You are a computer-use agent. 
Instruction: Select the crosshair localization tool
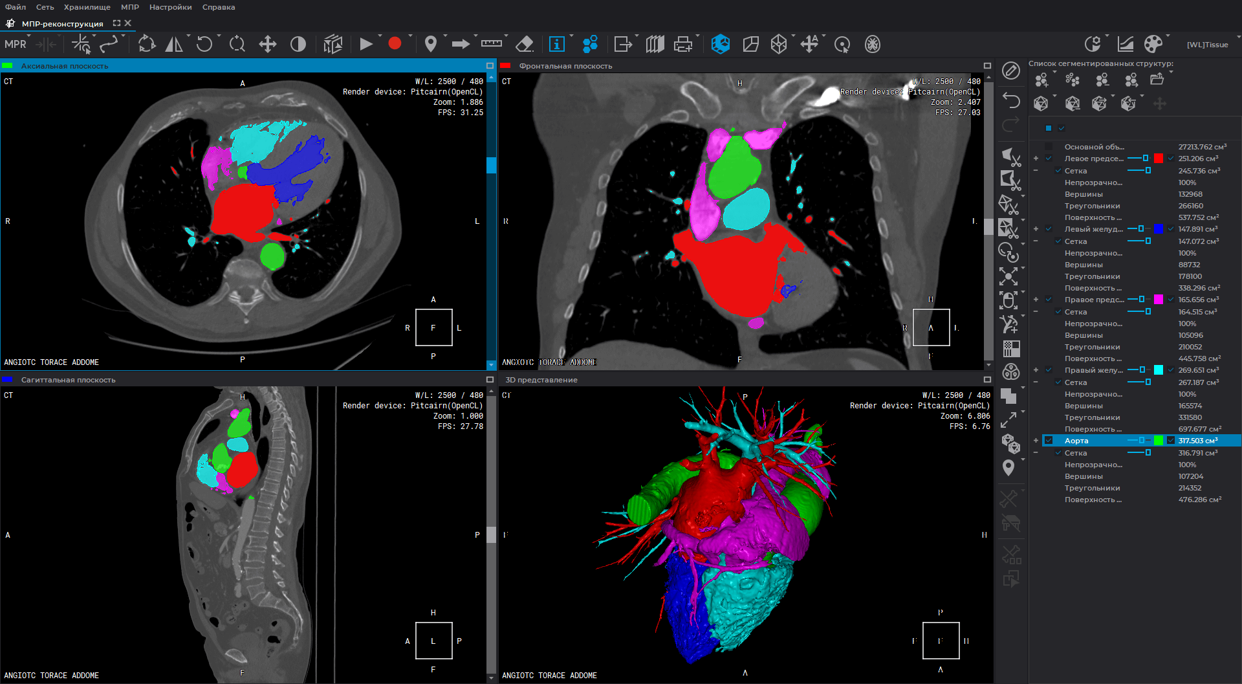coord(80,44)
